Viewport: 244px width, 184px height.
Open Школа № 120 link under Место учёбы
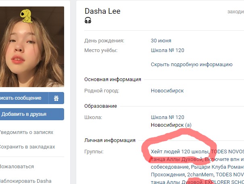click(167, 50)
